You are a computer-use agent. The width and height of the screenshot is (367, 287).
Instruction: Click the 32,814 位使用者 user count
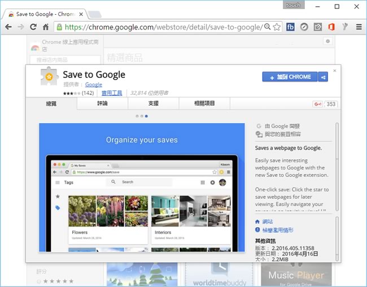coord(149,93)
